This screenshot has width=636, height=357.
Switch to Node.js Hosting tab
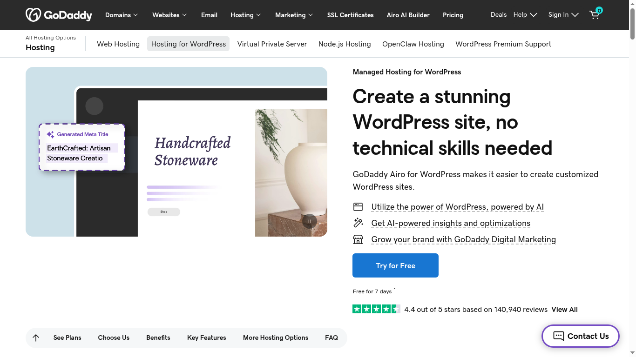[345, 44]
